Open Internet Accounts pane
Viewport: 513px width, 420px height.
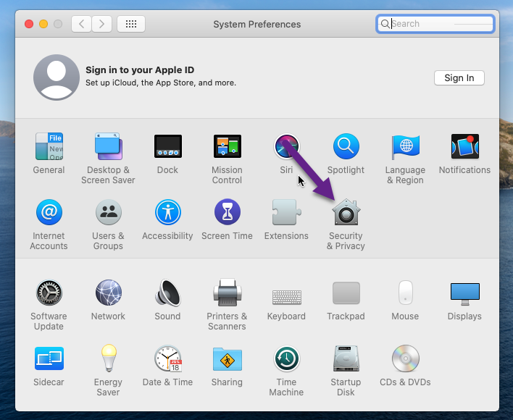click(x=49, y=212)
